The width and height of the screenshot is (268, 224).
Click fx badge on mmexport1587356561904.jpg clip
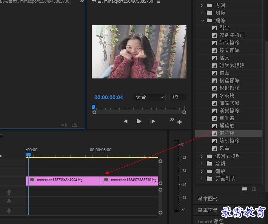(x=32, y=180)
